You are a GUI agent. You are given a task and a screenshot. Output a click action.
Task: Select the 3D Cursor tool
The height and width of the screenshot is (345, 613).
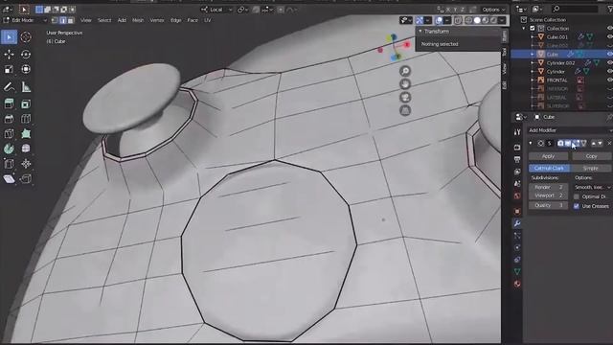(26, 37)
